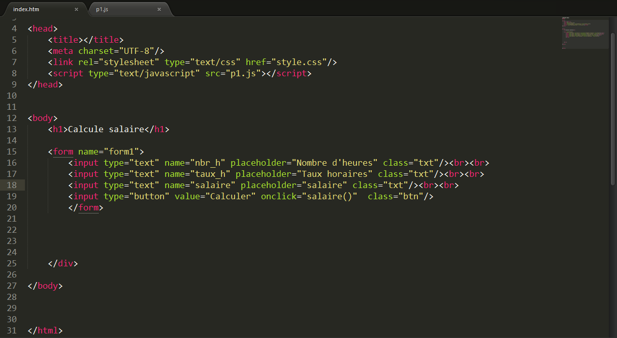Click the minimap code preview

(584, 34)
